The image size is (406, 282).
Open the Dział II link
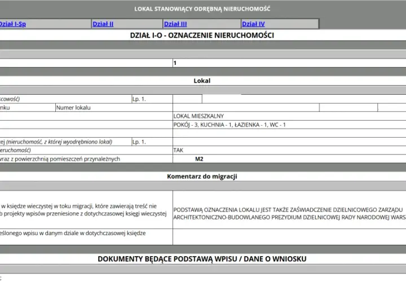pos(103,24)
